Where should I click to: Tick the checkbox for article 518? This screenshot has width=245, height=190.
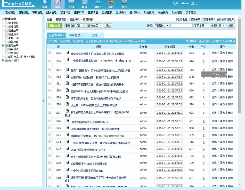click(x=50, y=178)
